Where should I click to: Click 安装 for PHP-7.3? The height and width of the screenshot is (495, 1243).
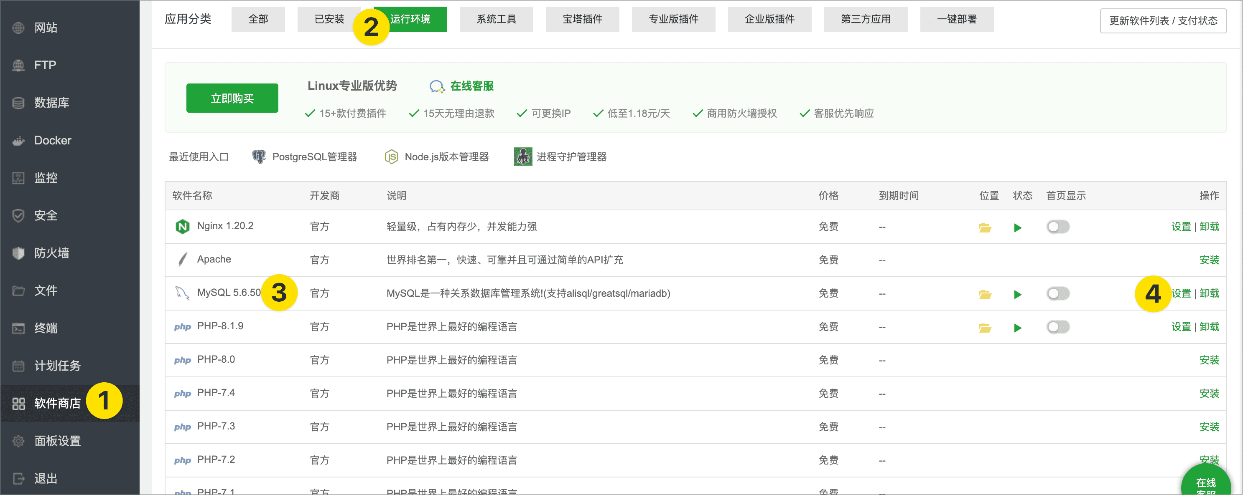1209,427
